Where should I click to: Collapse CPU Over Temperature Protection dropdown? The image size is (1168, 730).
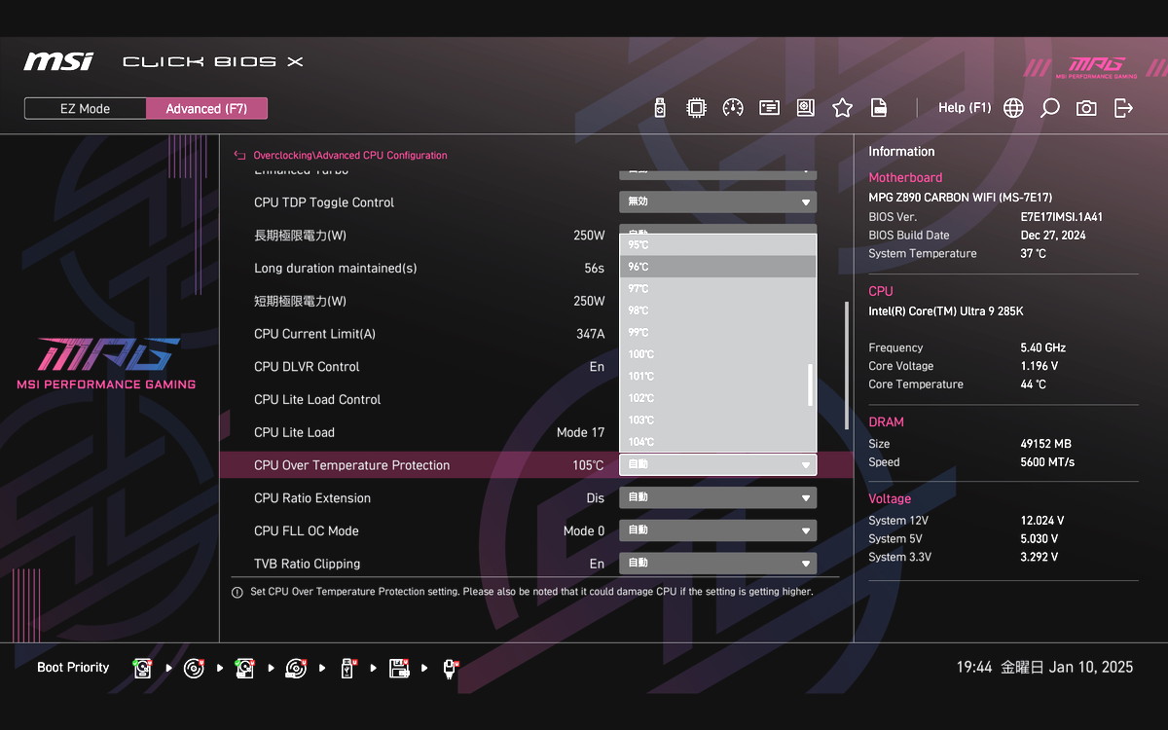pos(717,465)
